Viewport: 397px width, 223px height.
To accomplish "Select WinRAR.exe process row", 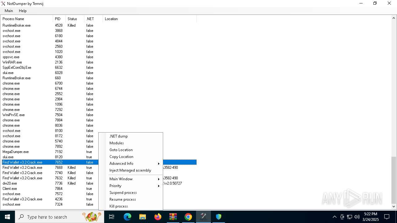I will (x=99, y=62).
